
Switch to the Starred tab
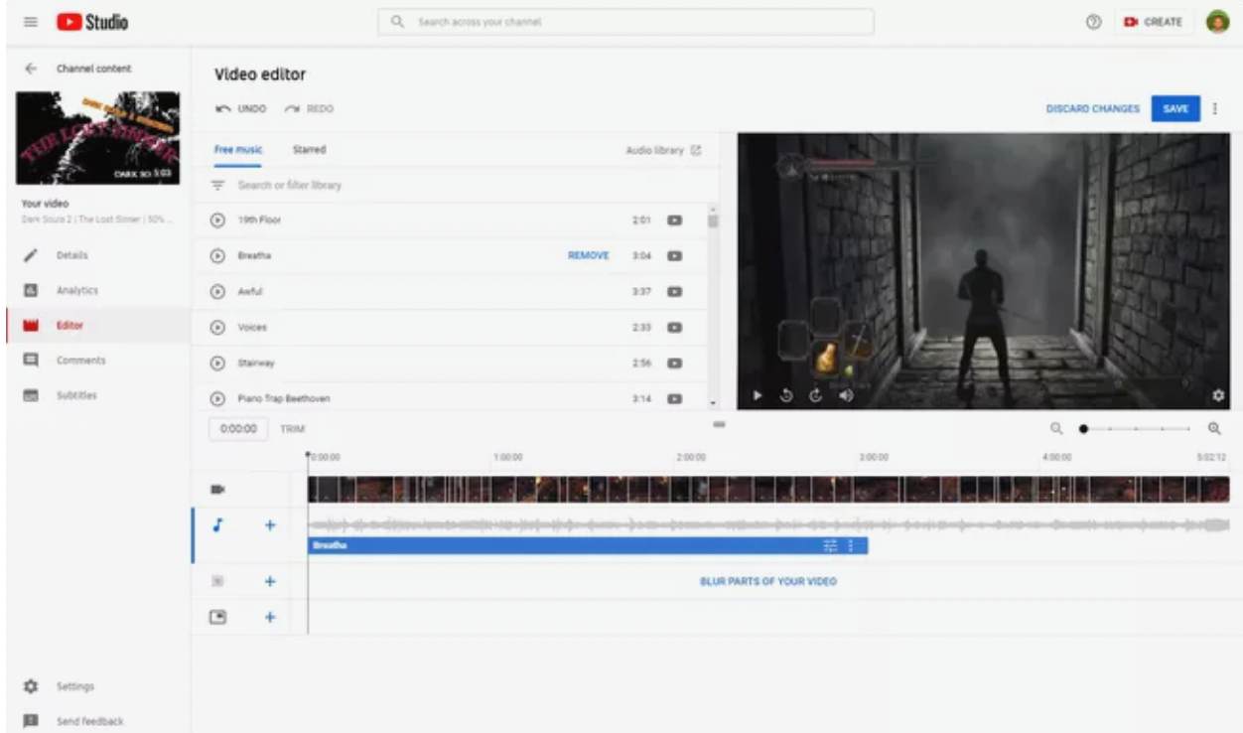(x=309, y=150)
